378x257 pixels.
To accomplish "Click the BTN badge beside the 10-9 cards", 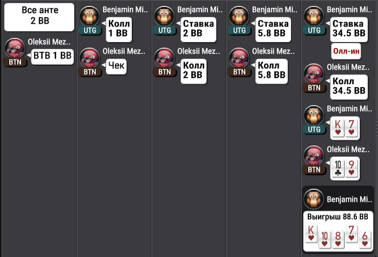I will pyautogui.click(x=314, y=170).
